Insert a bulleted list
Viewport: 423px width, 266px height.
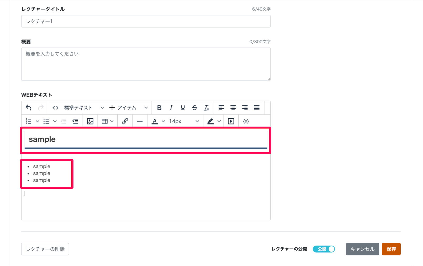click(46, 121)
